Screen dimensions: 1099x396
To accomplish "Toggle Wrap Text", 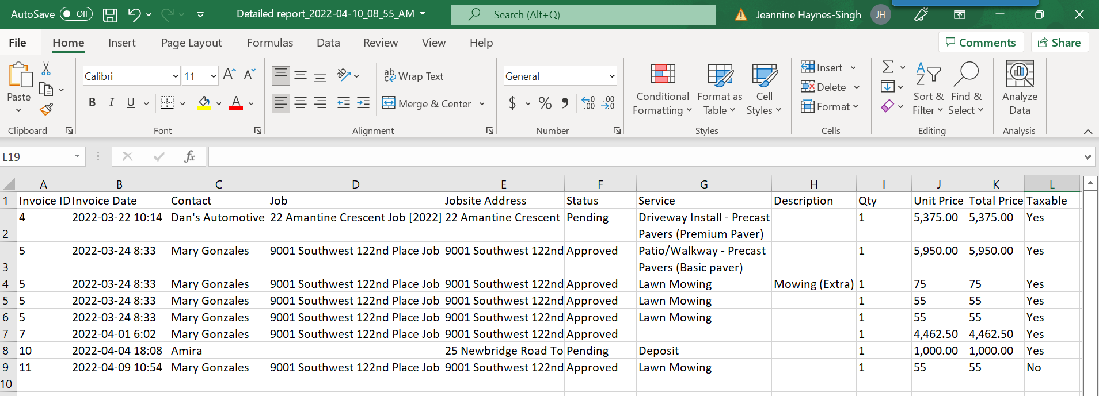I will (x=413, y=76).
